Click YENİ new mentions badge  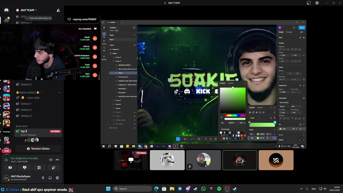(6, 151)
